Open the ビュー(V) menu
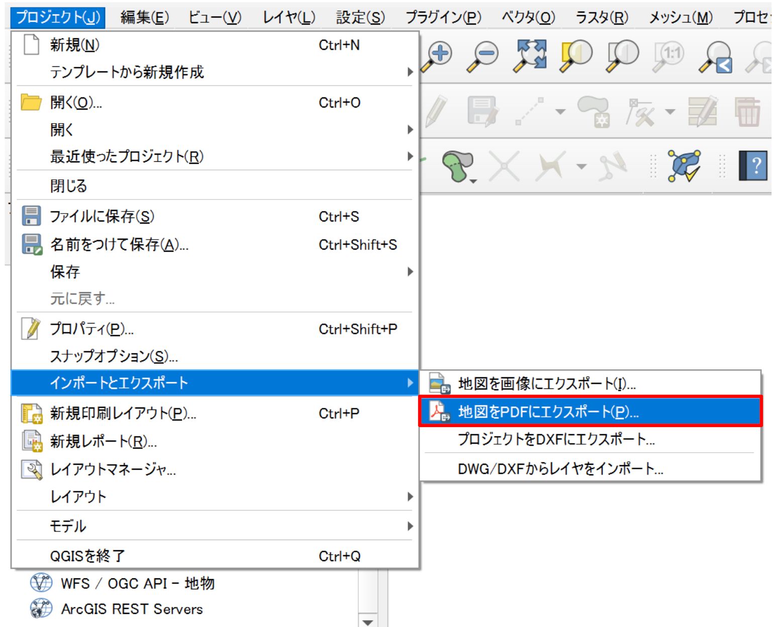Image resolution: width=775 pixels, height=627 pixels. click(x=215, y=17)
